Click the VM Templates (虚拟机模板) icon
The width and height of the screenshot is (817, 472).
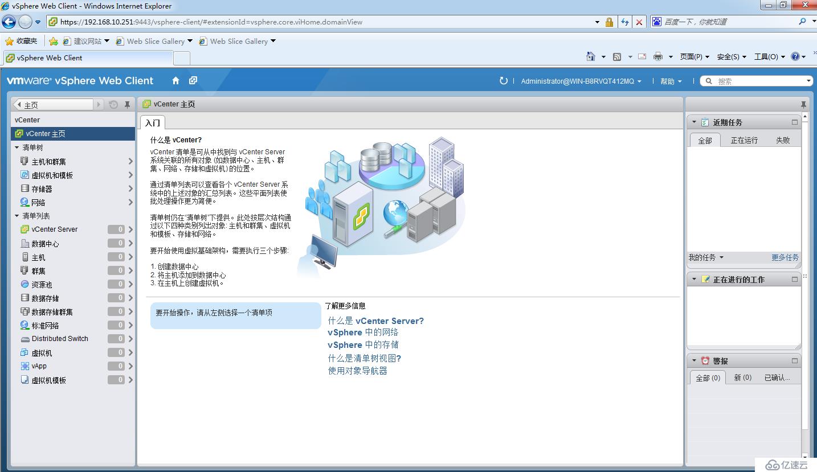[x=24, y=380]
